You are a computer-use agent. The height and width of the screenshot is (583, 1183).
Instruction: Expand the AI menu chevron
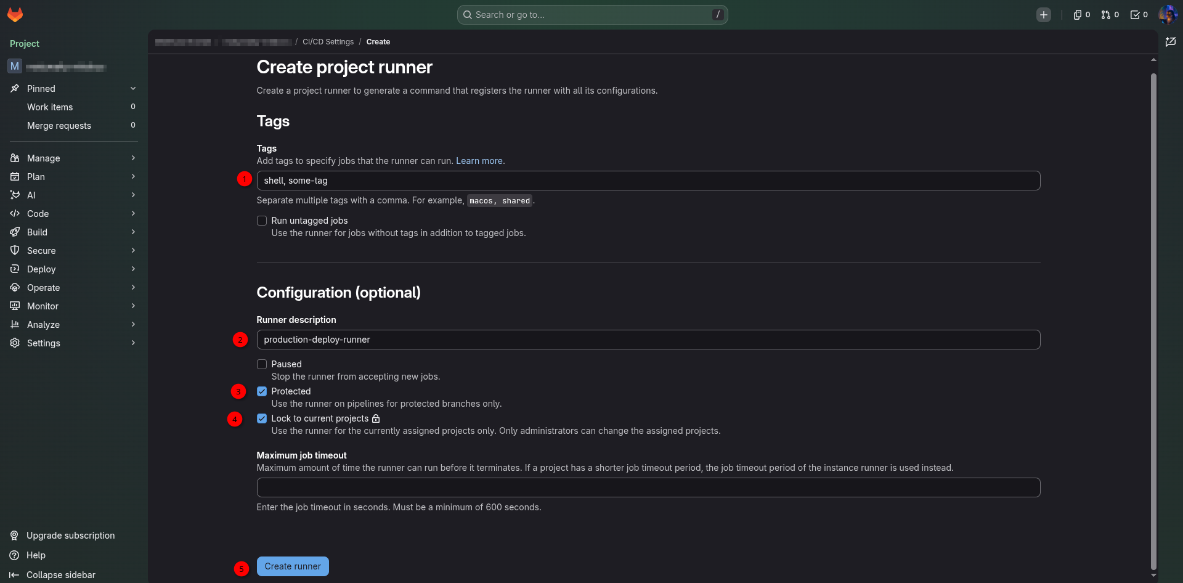(x=133, y=195)
